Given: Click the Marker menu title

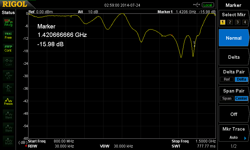Looking at the screenshot, I should click(x=233, y=5).
